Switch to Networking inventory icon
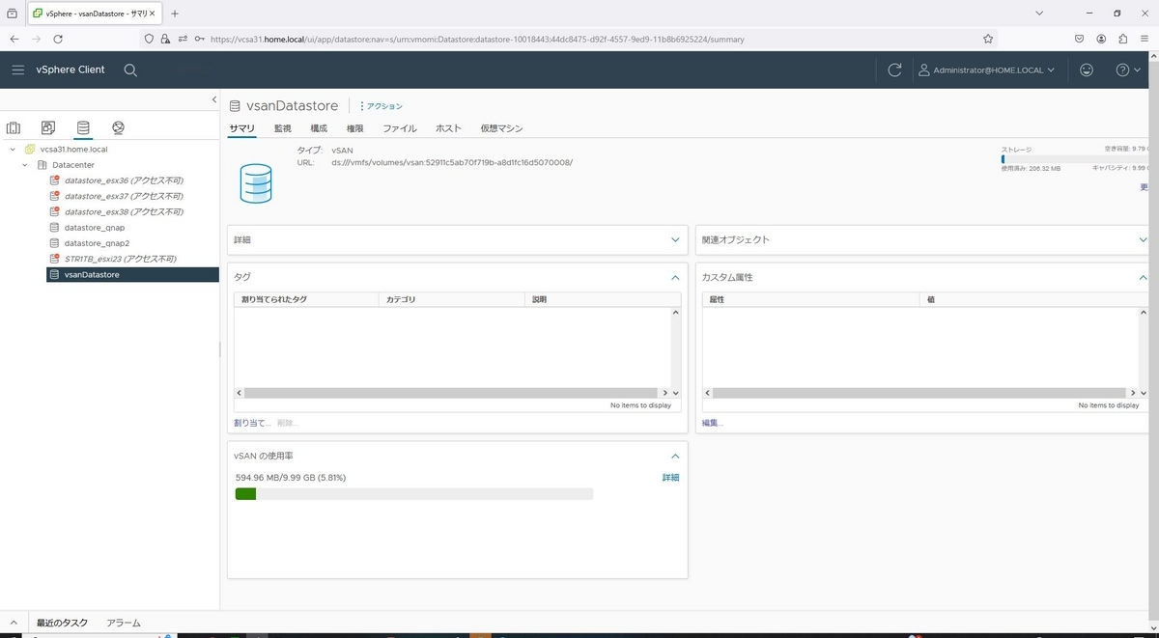Image resolution: width=1159 pixels, height=638 pixels. click(118, 127)
